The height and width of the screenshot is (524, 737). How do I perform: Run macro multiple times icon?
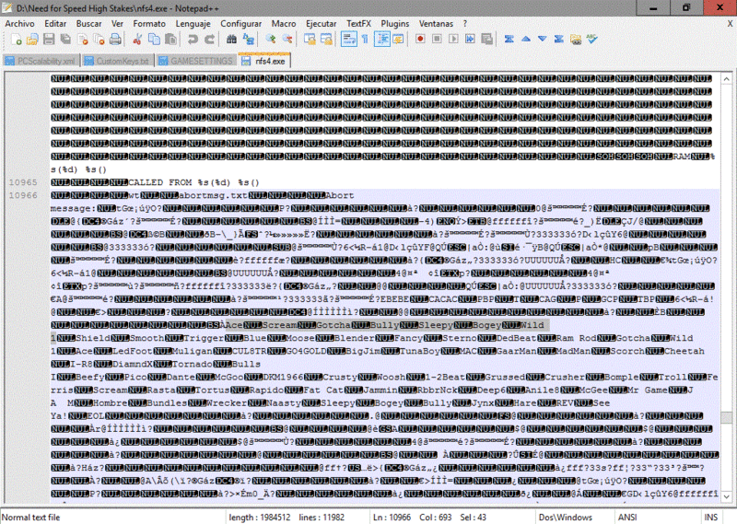coord(470,40)
